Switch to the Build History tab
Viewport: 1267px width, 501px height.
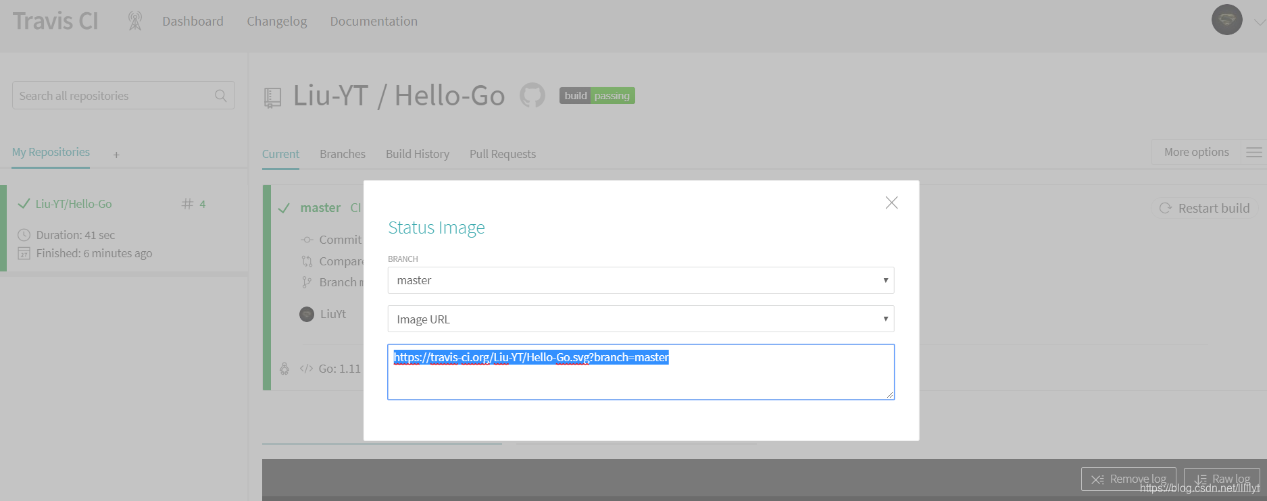tap(418, 154)
